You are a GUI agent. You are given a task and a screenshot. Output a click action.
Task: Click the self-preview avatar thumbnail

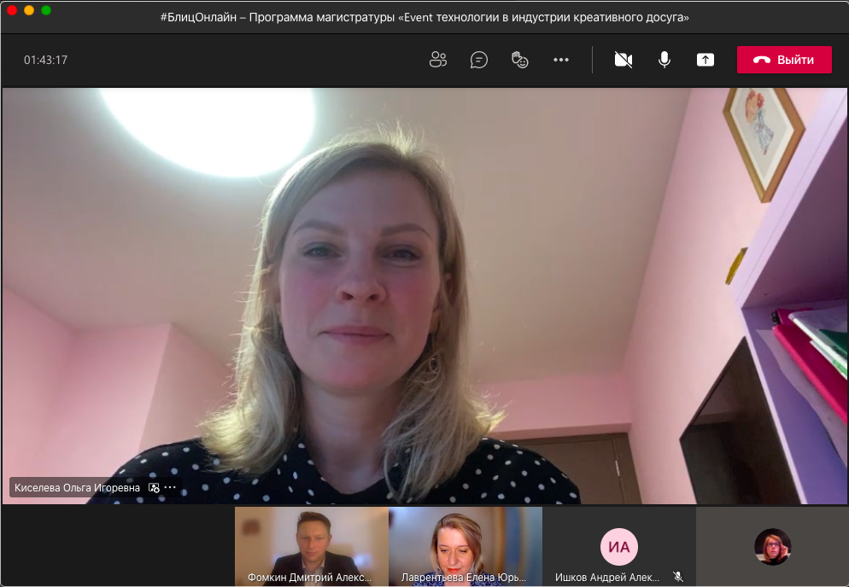pyautogui.click(x=772, y=547)
